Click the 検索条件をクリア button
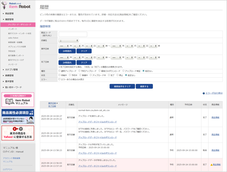 122,86
